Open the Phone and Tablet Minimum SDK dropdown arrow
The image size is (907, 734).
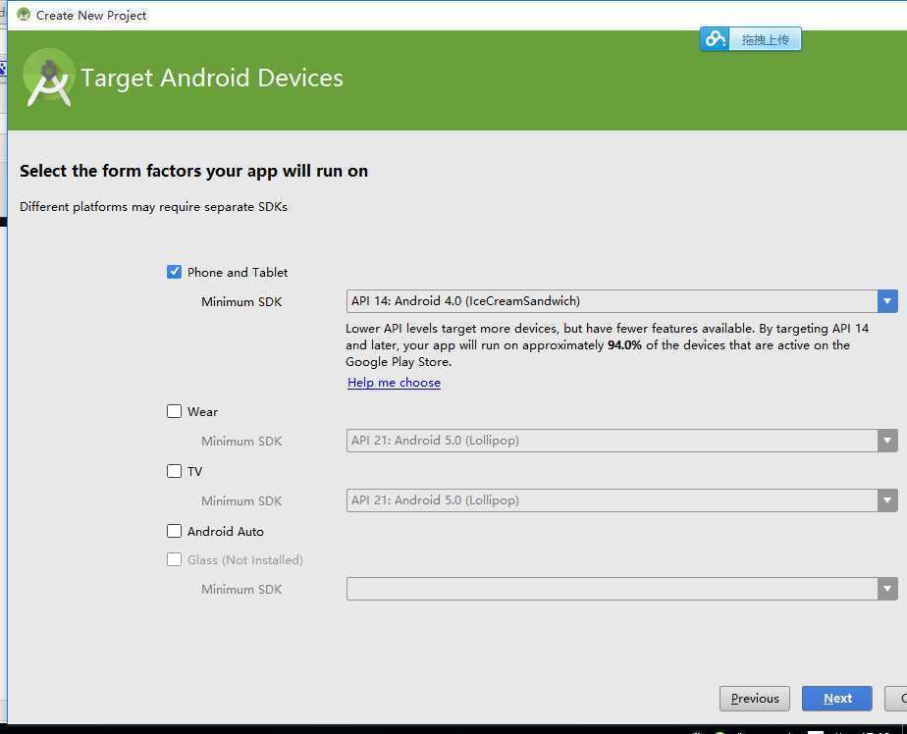pyautogui.click(x=887, y=301)
